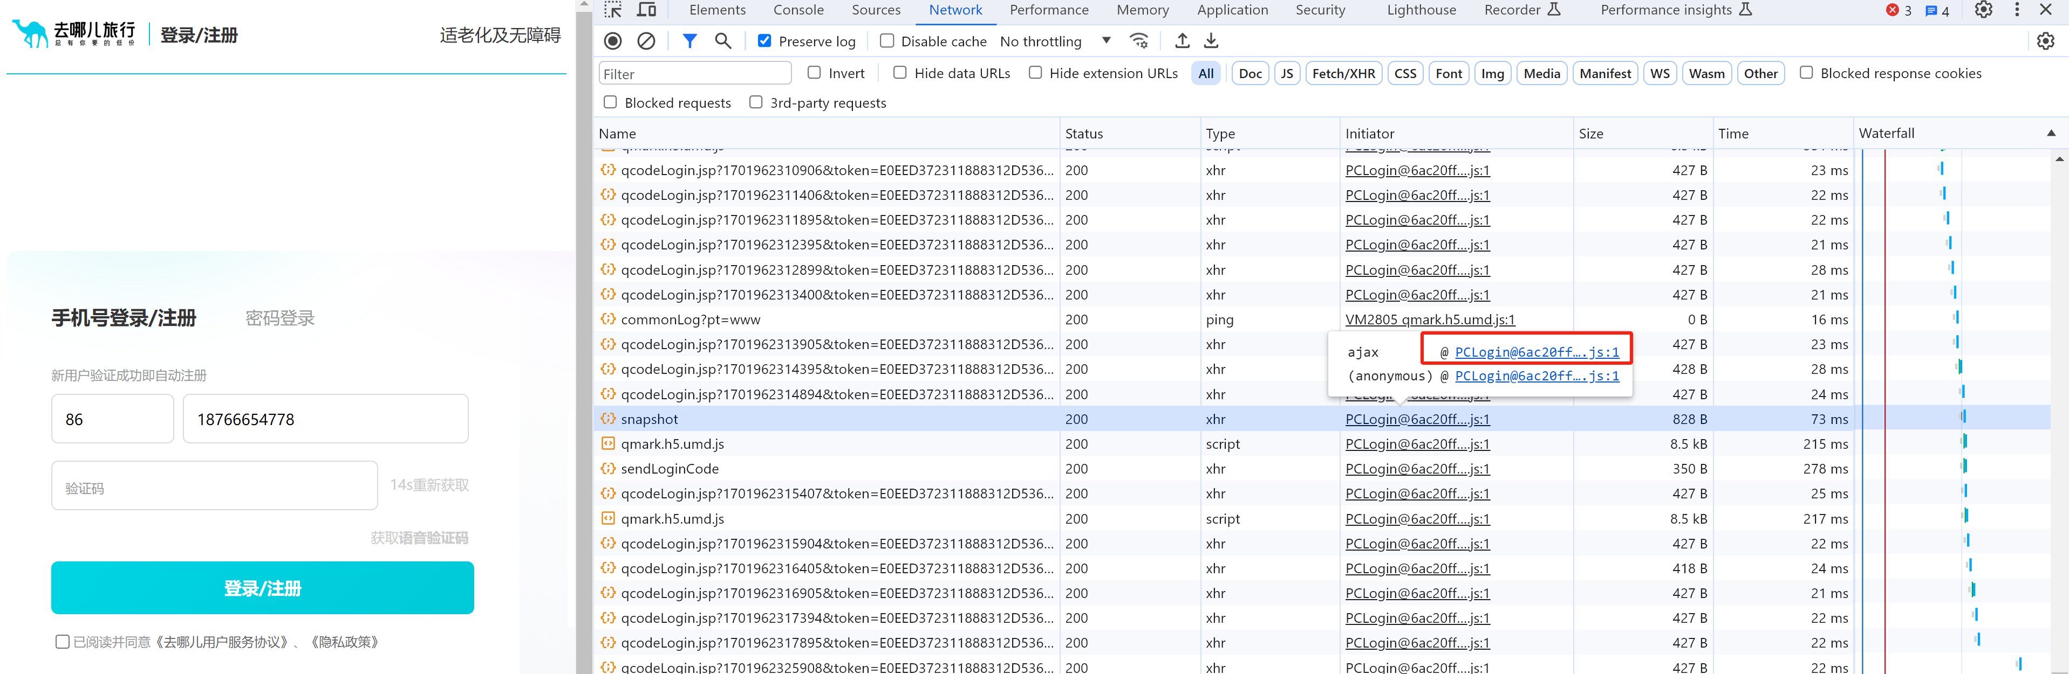Toggle the filter funnel icon
This screenshot has height=674, width=2069.
689,41
